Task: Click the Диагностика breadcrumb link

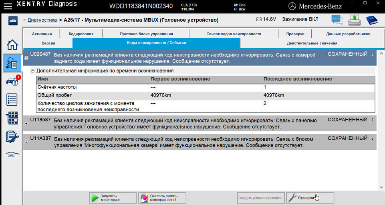Action: point(42,20)
